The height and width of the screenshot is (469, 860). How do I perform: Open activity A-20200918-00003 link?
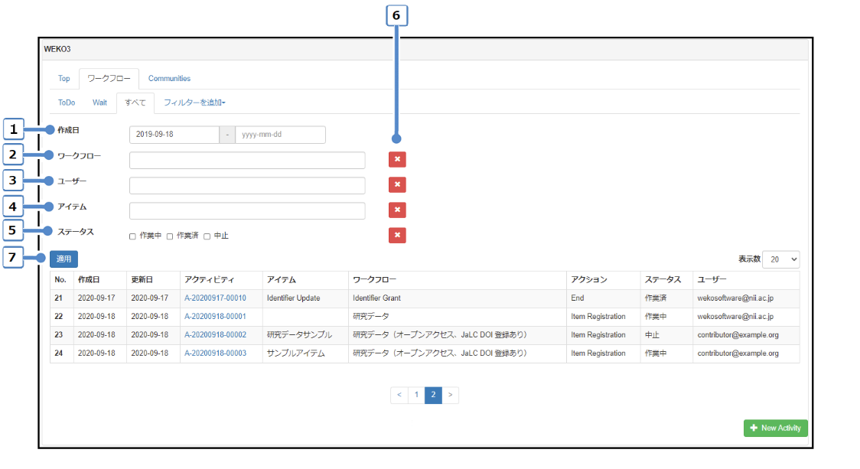pyautogui.click(x=215, y=353)
